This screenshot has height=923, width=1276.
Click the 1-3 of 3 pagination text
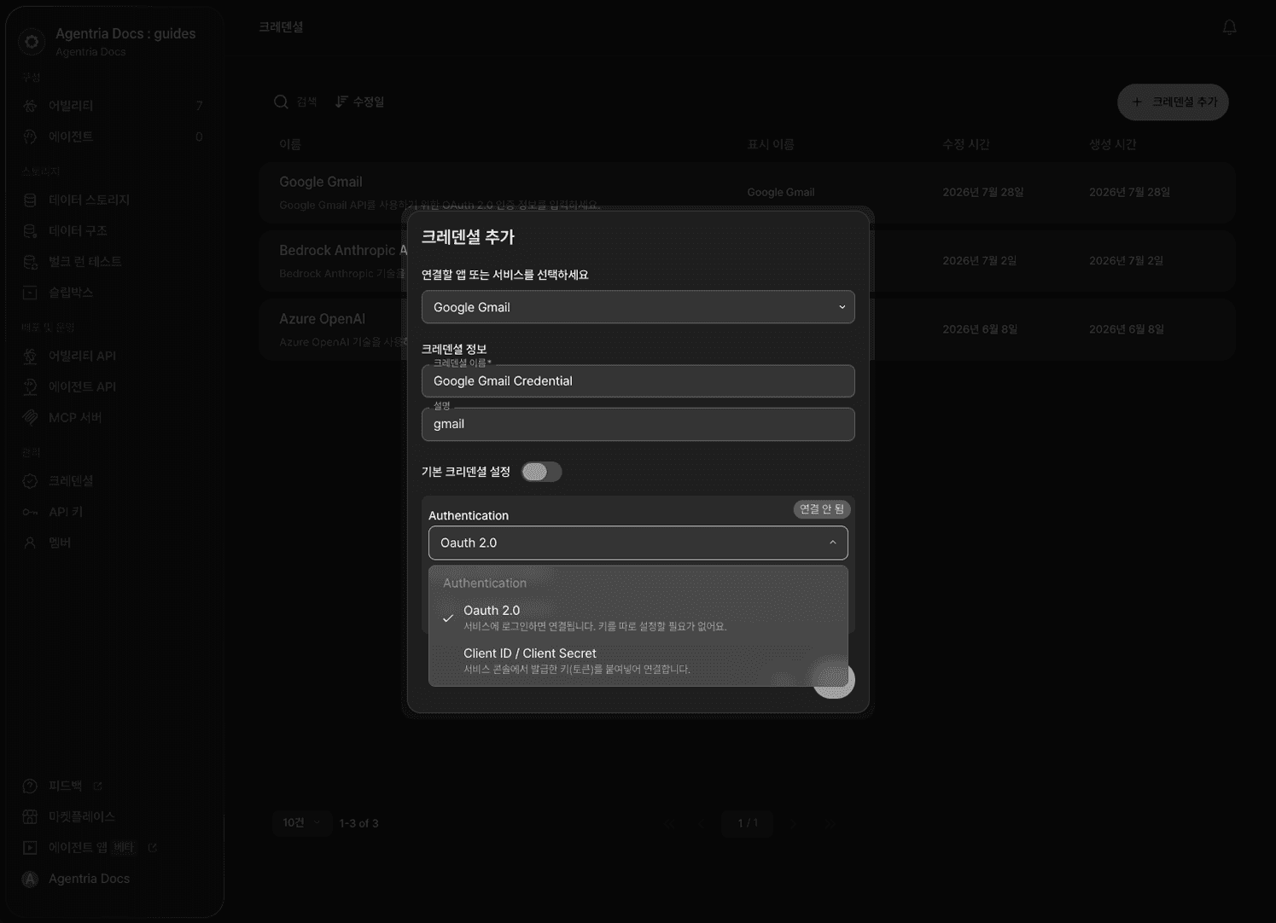click(359, 823)
